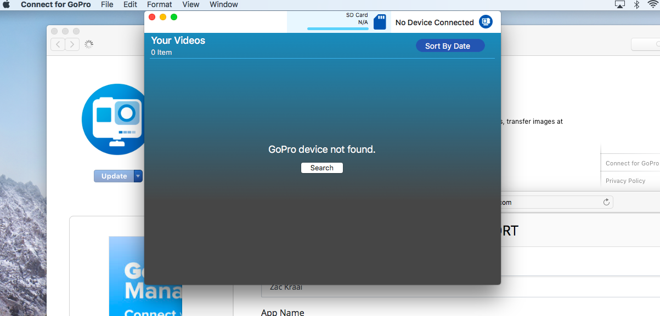Open the Connect for GoPro app menu
660x316 pixels.
(56, 4)
